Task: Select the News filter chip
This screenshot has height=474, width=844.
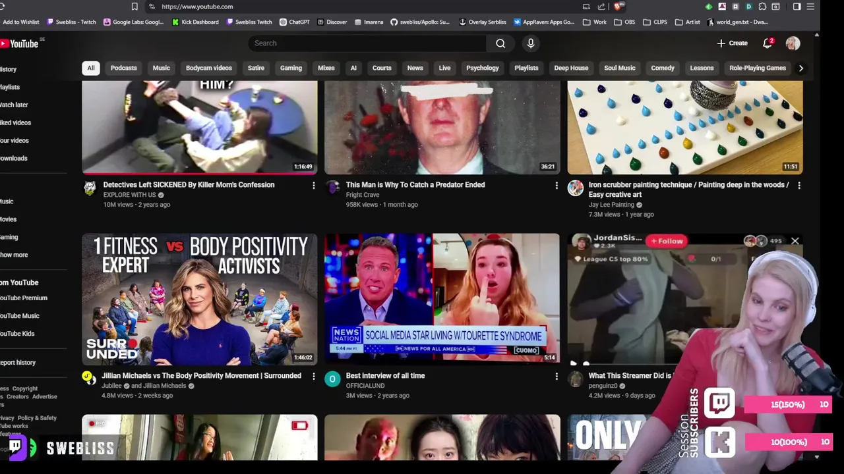Action: 415,68
